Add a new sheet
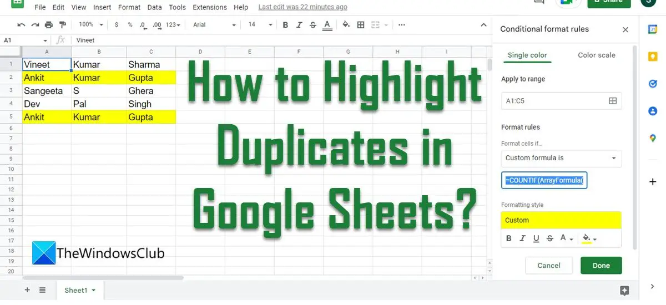This screenshot has height=305, width=666. 27,290
